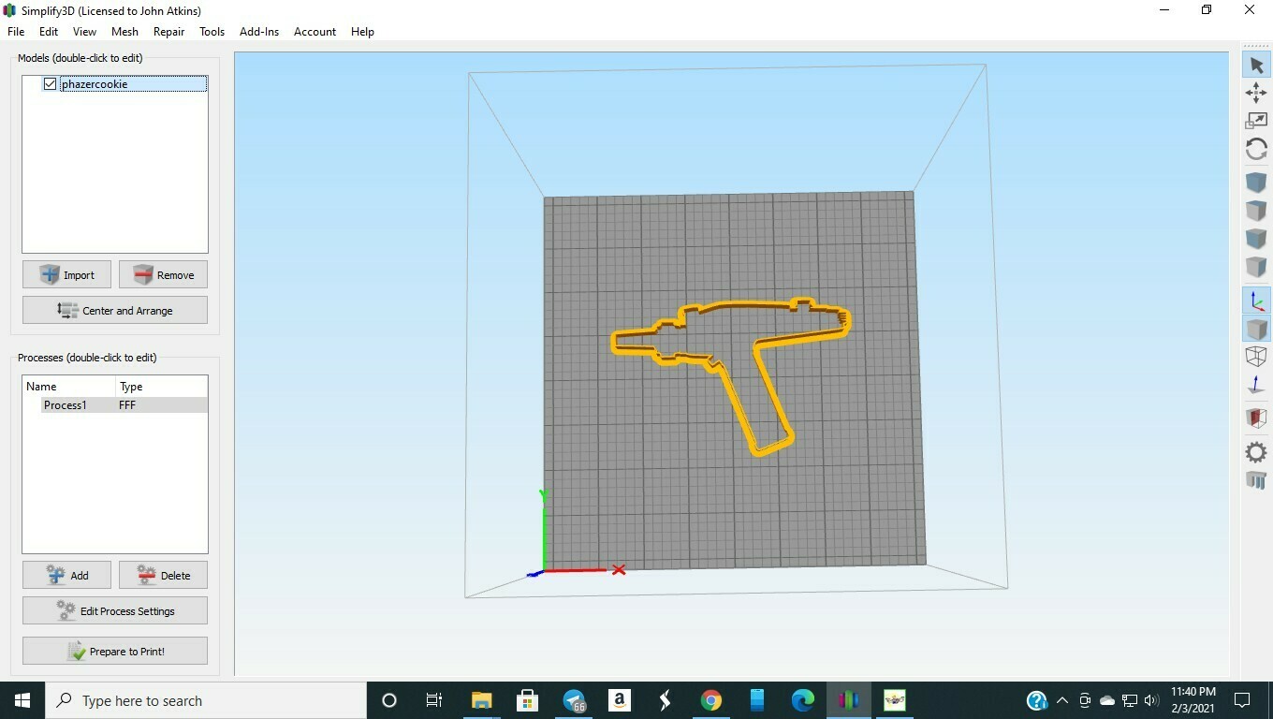
Task: Open the Edit menu
Action: [49, 31]
